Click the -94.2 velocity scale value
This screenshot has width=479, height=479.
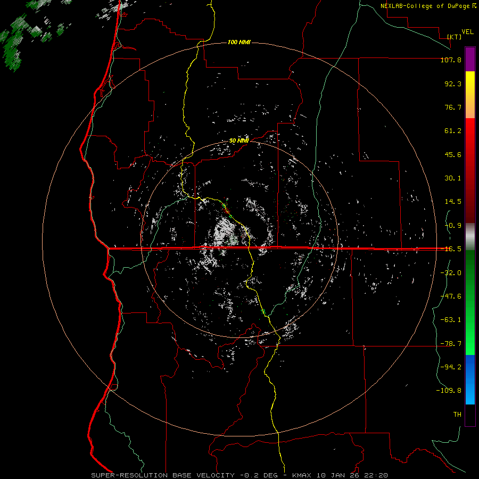[x=451, y=367]
